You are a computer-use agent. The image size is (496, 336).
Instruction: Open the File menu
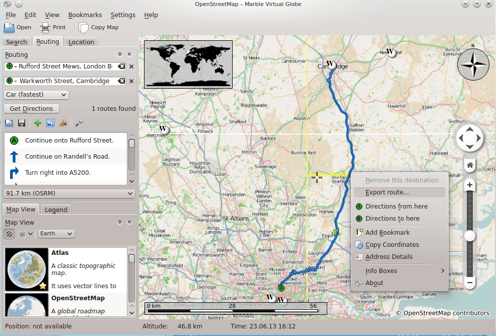click(11, 15)
